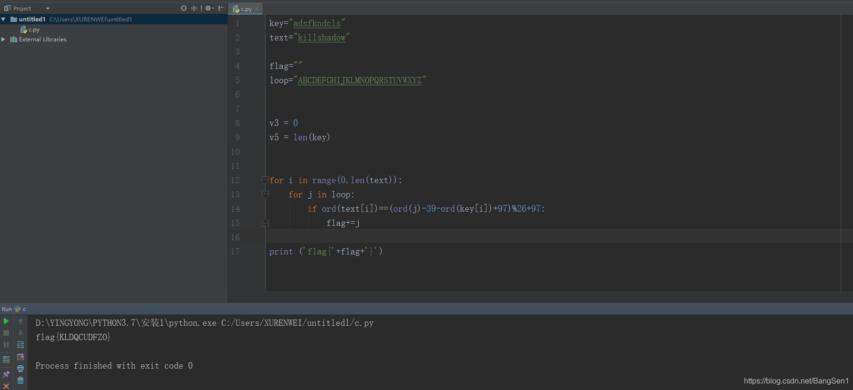This screenshot has height=390, width=853.
Task: Click 'v3 = 0' on line 8
Action: click(x=284, y=123)
